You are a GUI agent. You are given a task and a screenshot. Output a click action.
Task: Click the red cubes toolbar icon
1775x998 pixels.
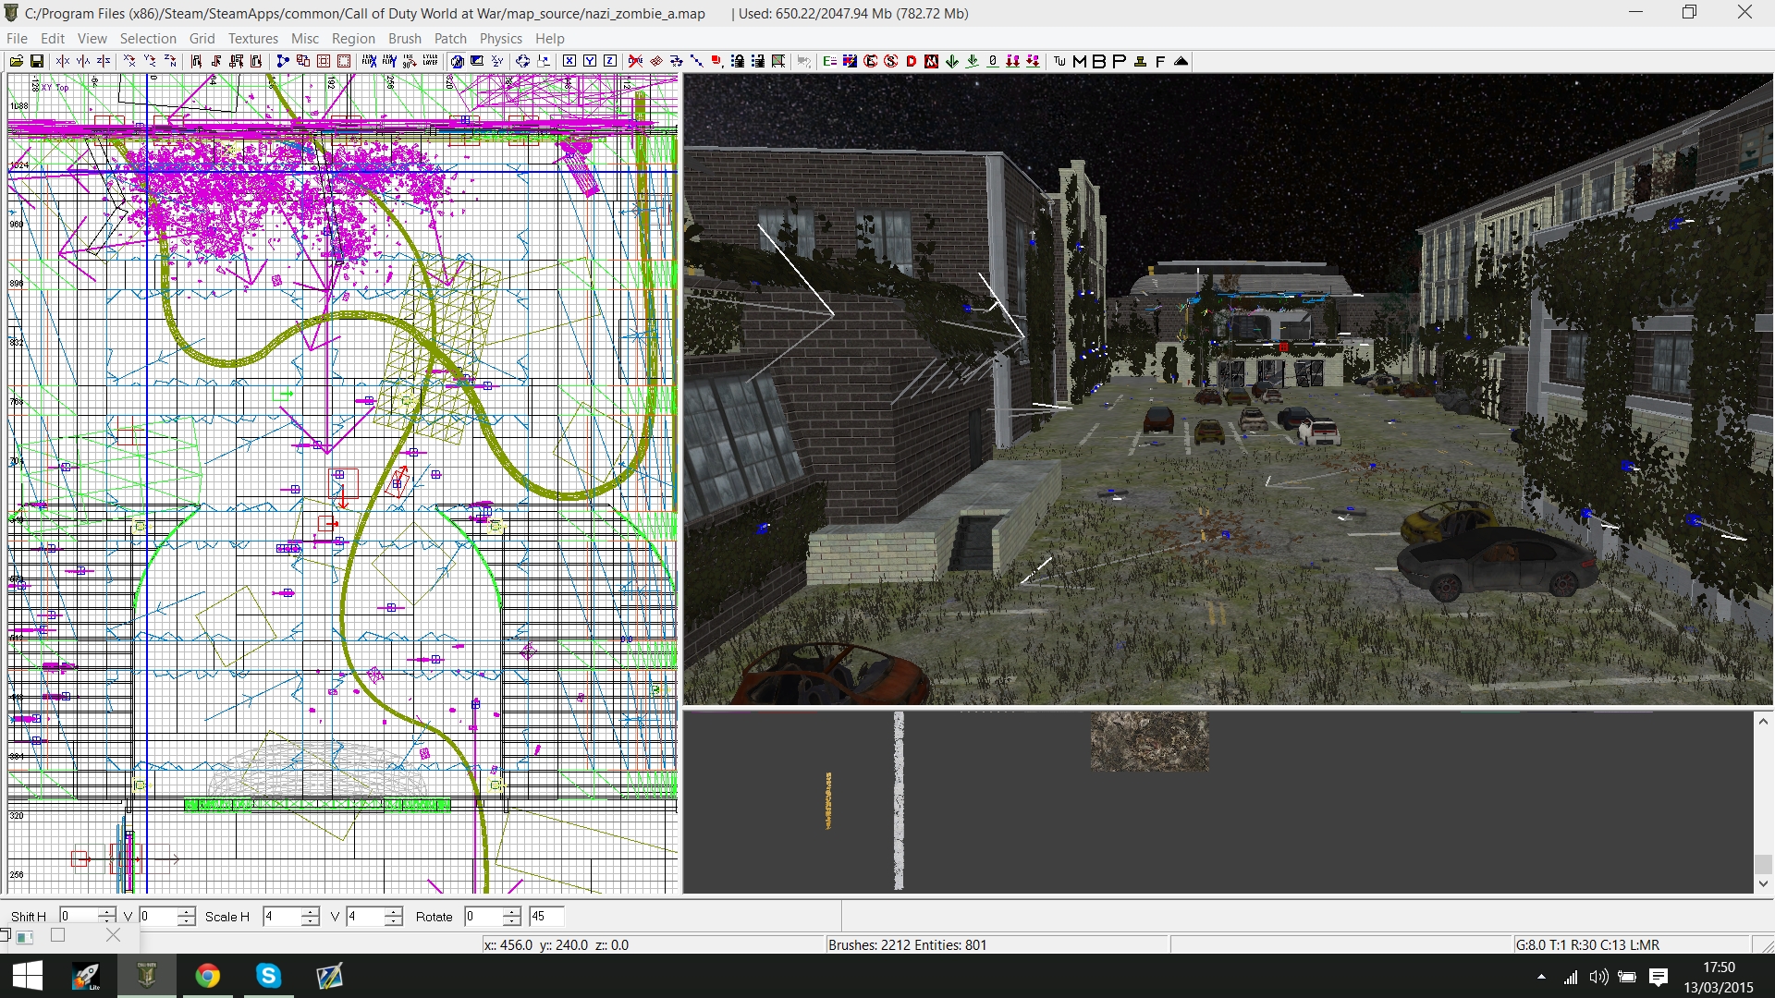717,61
